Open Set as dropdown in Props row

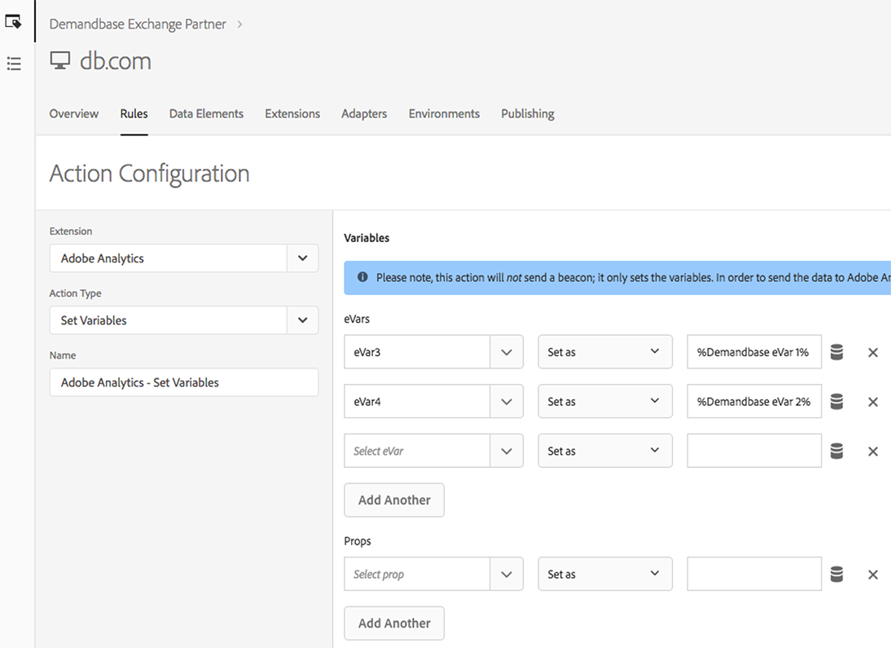[x=605, y=574]
